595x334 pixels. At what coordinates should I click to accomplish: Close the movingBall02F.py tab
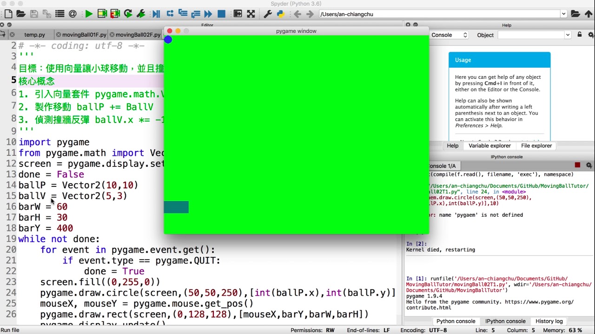coord(112,35)
